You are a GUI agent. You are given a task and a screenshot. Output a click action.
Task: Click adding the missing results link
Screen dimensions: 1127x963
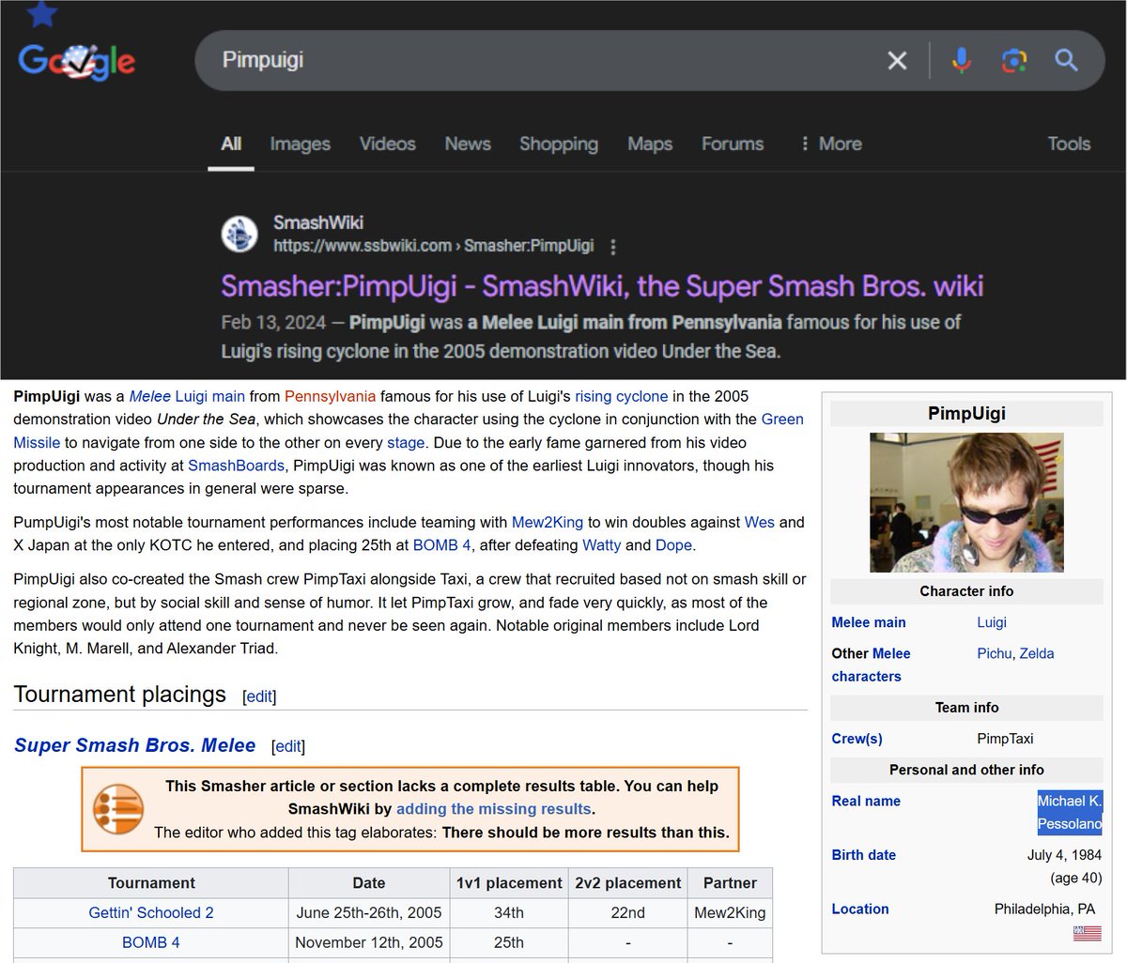click(x=494, y=809)
